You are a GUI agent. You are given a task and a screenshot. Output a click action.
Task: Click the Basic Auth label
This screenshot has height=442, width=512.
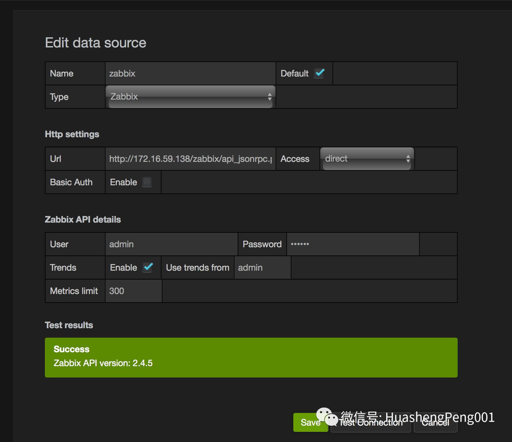coord(71,182)
